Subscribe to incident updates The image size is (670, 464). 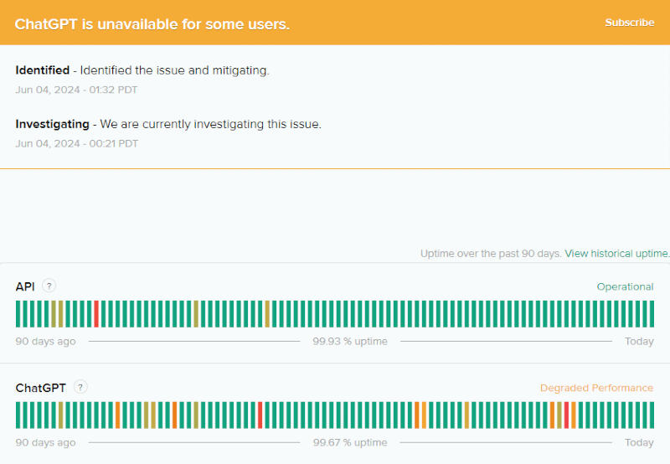pyautogui.click(x=629, y=23)
